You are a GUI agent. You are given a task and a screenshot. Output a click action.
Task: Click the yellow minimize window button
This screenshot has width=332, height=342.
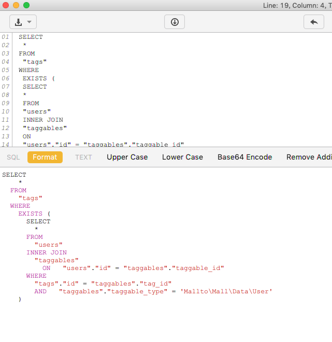(x=16, y=5)
